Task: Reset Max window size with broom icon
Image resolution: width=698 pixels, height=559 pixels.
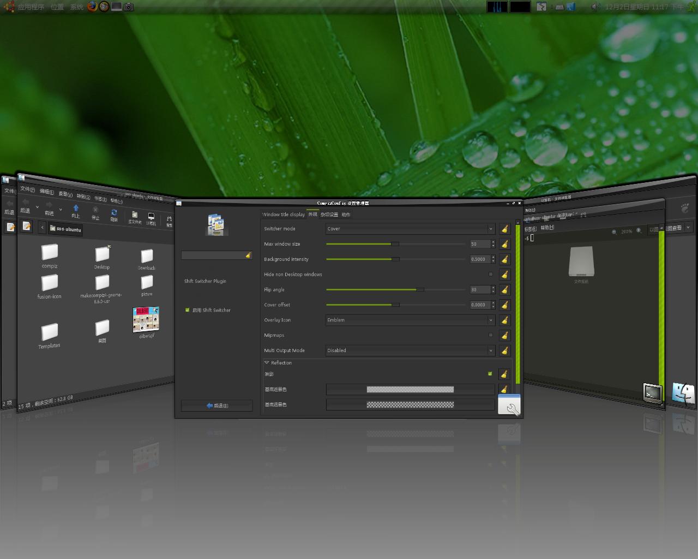Action: point(504,244)
